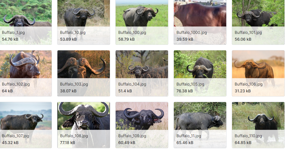285x149 pixels.
Task: Open the Buffalo_1.jpg thumbnail
Action: tap(26, 22)
